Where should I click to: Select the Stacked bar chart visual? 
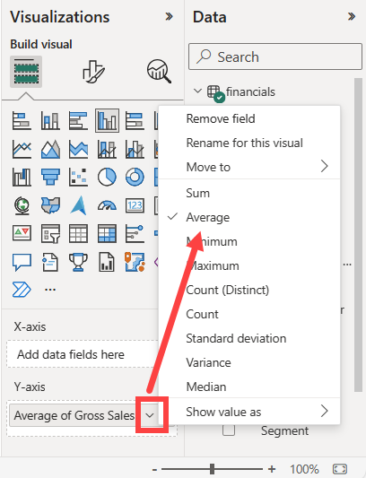pyautogui.click(x=22, y=121)
